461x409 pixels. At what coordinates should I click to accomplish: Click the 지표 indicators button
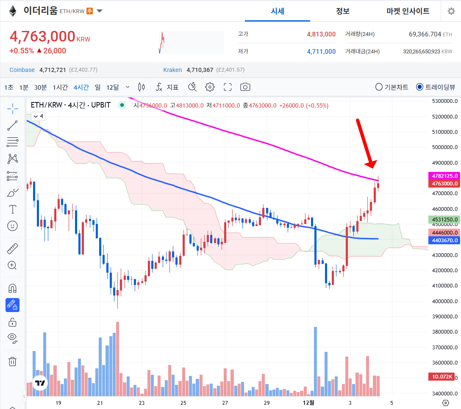[170, 87]
